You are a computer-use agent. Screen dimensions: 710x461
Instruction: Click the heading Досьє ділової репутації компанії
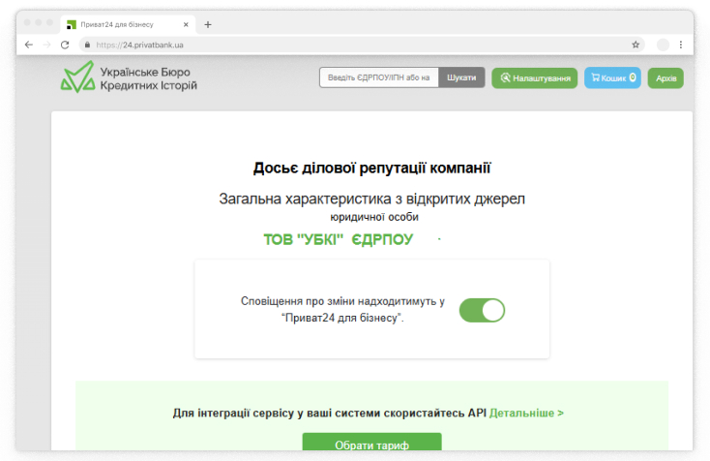[371, 169]
